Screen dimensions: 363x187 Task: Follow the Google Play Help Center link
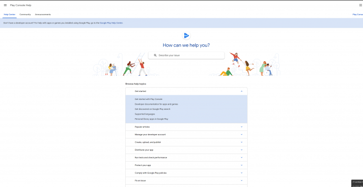click(x=112, y=23)
